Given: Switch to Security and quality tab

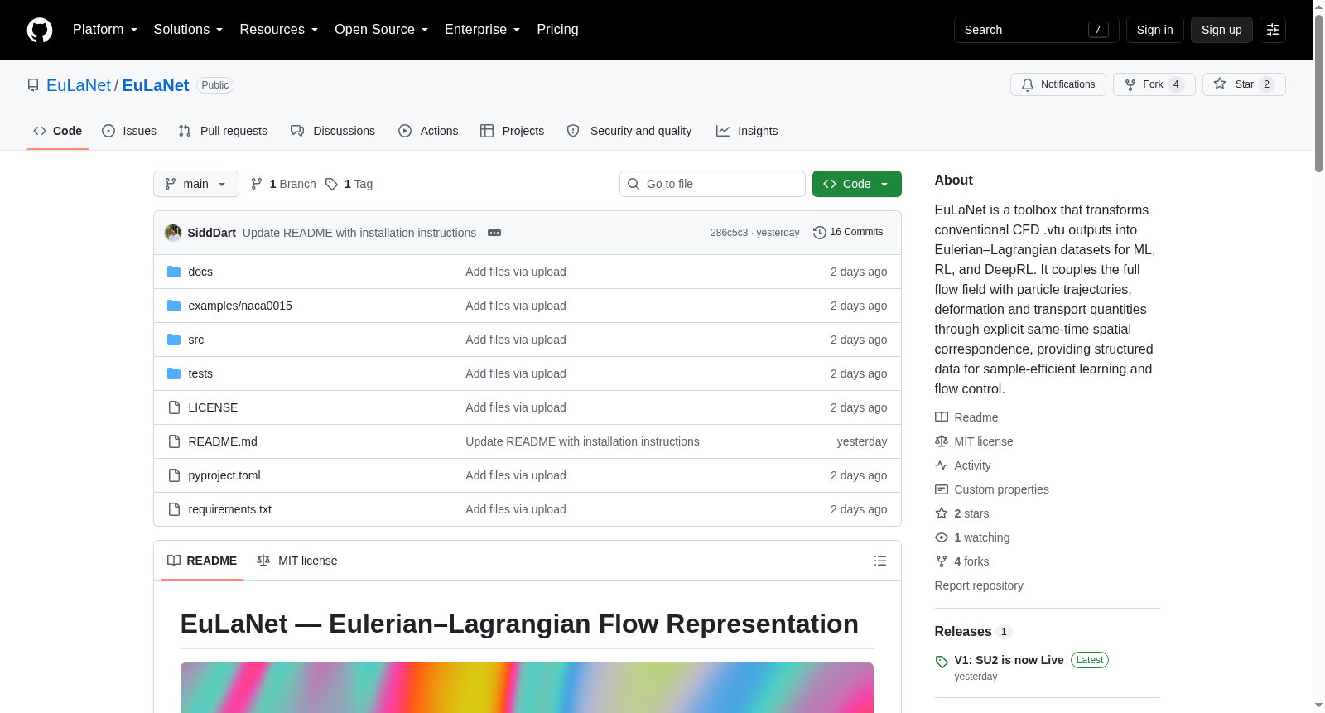Looking at the screenshot, I should coord(629,131).
